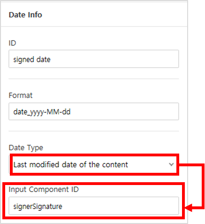Image resolution: width=205 pixels, height=224 pixels.
Task: Click the divider line below the Format field
Action: coord(94,131)
